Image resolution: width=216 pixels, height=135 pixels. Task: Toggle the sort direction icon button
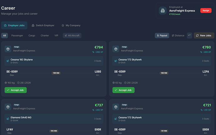[x=190, y=35]
